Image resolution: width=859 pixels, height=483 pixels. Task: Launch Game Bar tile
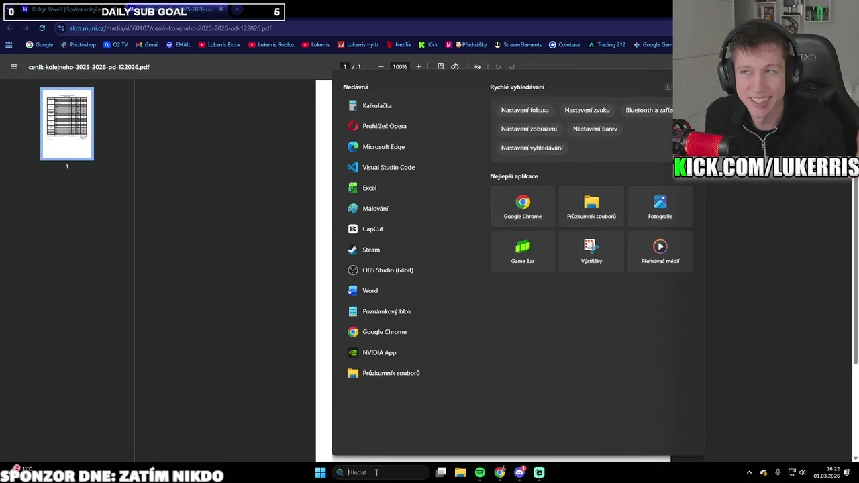[x=523, y=252]
